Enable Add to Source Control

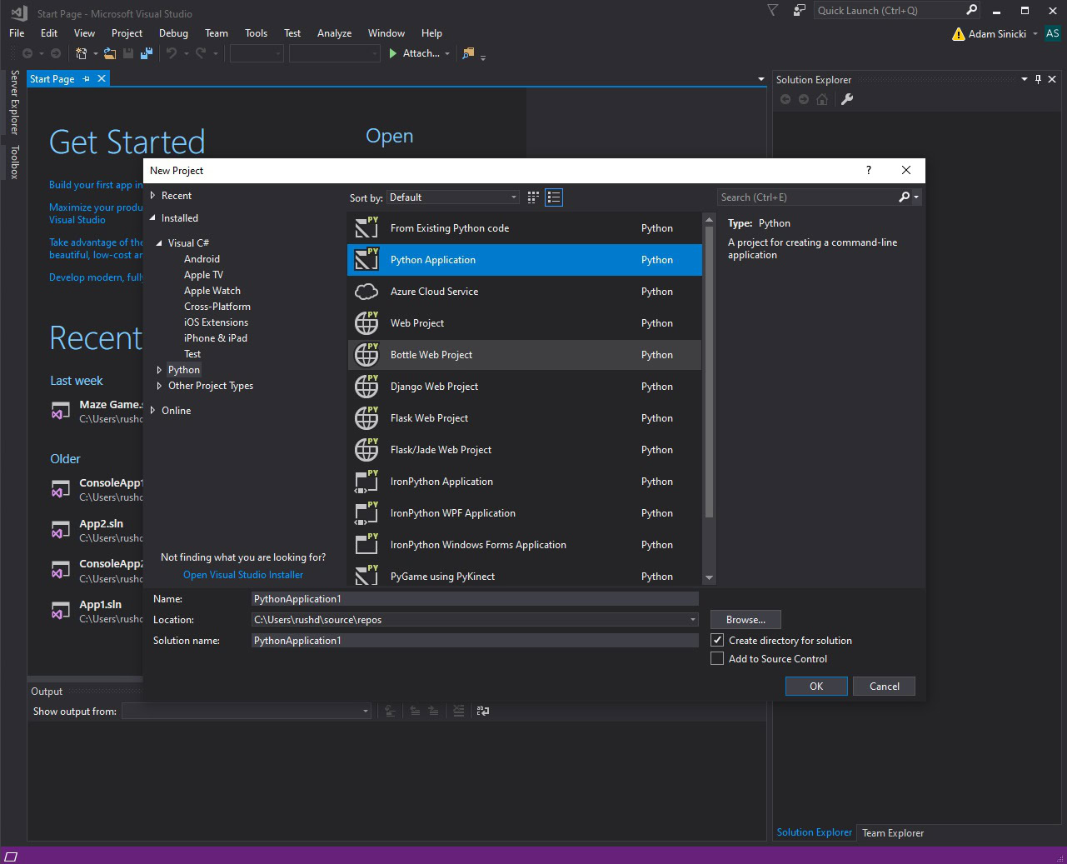click(x=717, y=658)
